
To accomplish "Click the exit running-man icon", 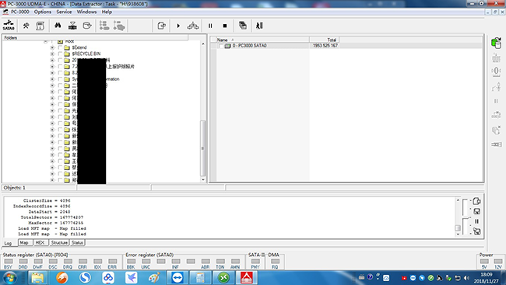I will pyautogui.click(x=259, y=26).
